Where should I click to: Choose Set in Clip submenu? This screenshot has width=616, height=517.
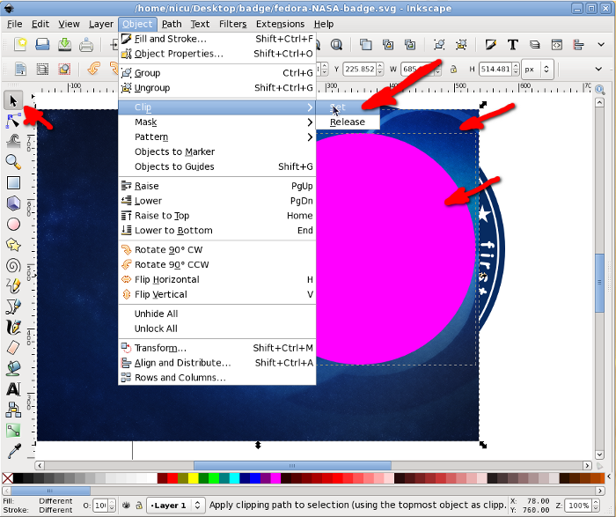tap(348, 107)
